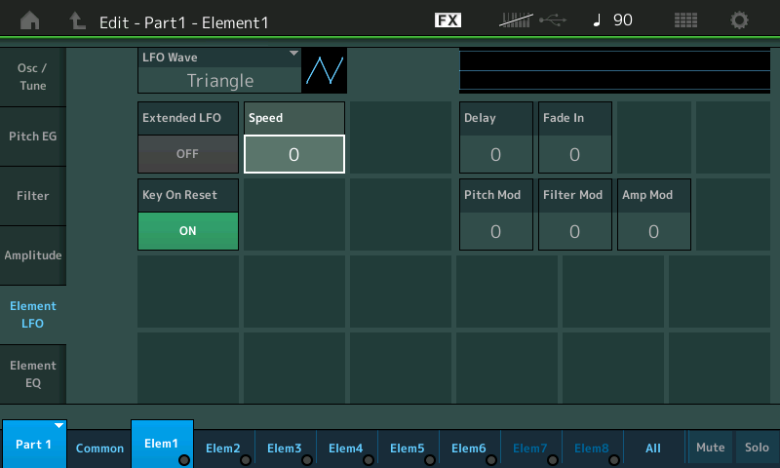The image size is (780, 468).
Task: Open the Utility gear icon
Action: click(740, 20)
